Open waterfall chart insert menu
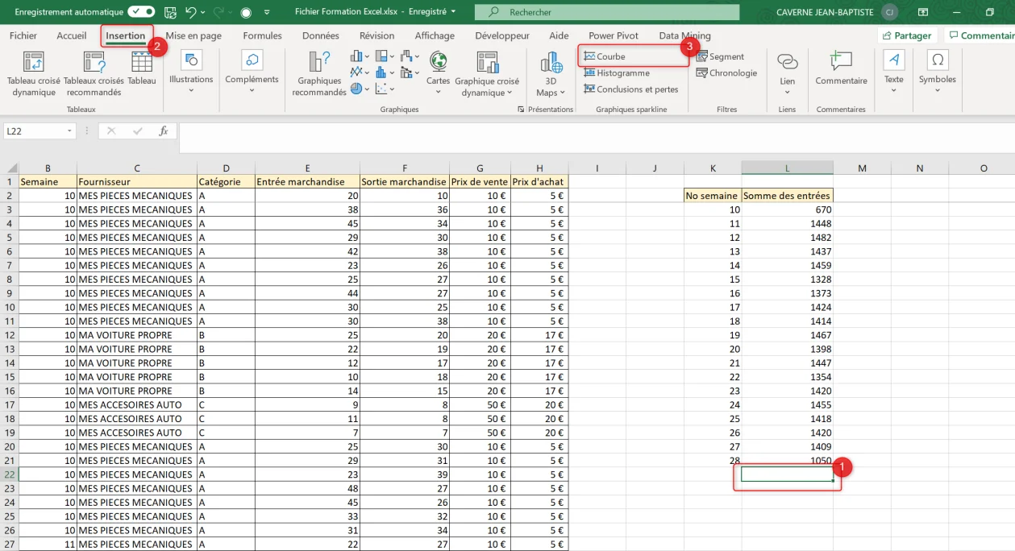The width and height of the screenshot is (1015, 551). [x=410, y=56]
